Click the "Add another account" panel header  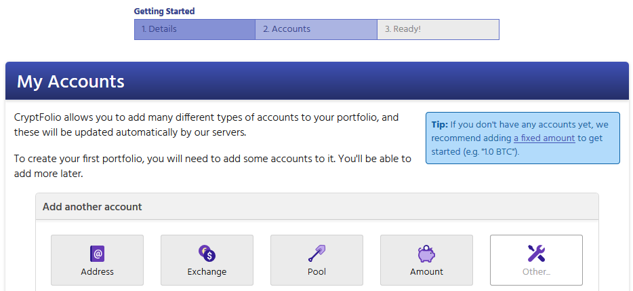pos(316,207)
